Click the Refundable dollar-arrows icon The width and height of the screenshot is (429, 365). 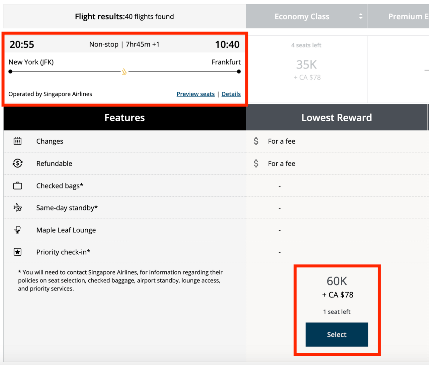coord(18,163)
